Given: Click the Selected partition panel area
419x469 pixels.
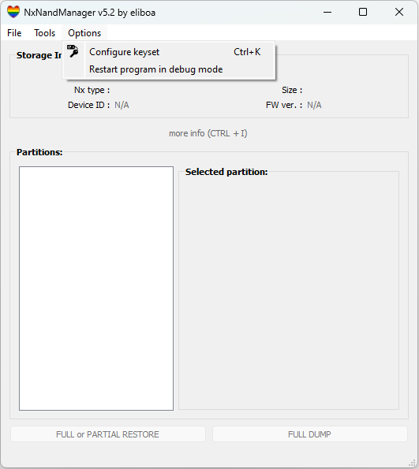Looking at the screenshot, I should click(x=289, y=290).
